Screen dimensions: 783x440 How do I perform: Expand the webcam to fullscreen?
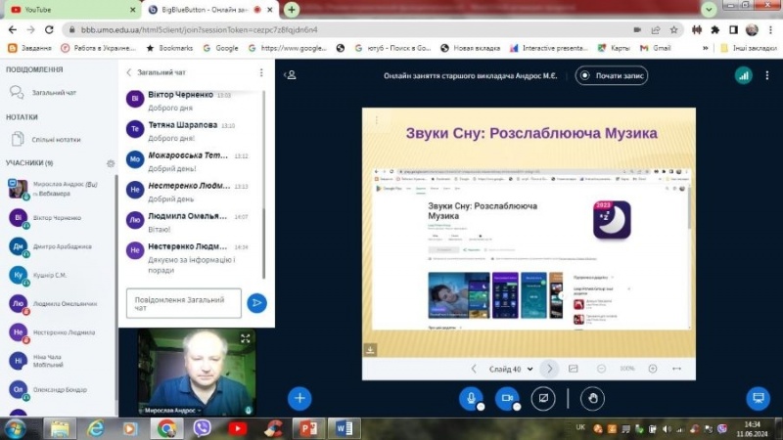point(246,338)
